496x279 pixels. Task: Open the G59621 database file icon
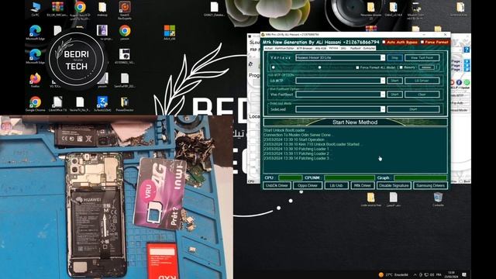coord(214,9)
